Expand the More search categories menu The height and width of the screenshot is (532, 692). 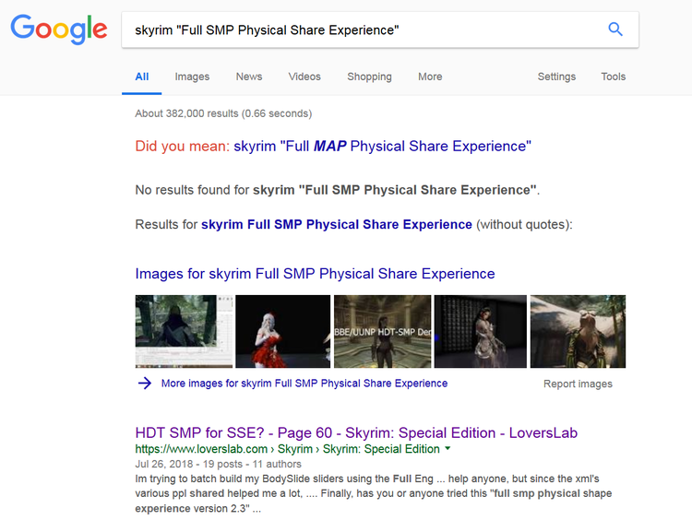tap(430, 77)
